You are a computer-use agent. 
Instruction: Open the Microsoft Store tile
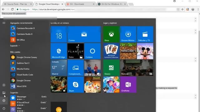point(59,85)
